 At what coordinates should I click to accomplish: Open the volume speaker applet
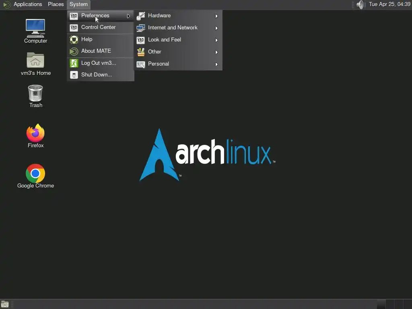click(x=361, y=4)
